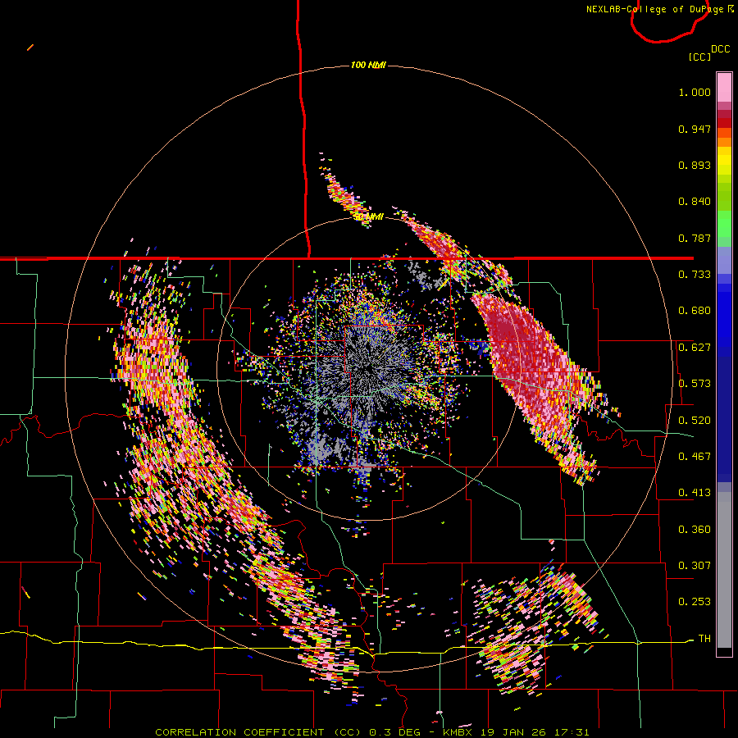Click the 0.840 scale value

click(x=695, y=202)
